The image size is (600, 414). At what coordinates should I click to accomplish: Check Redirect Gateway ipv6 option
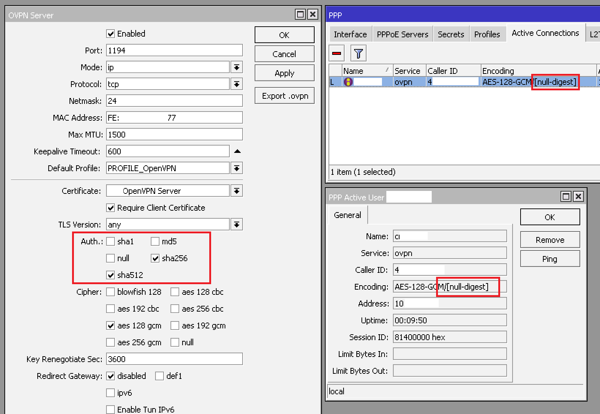[x=110, y=393]
